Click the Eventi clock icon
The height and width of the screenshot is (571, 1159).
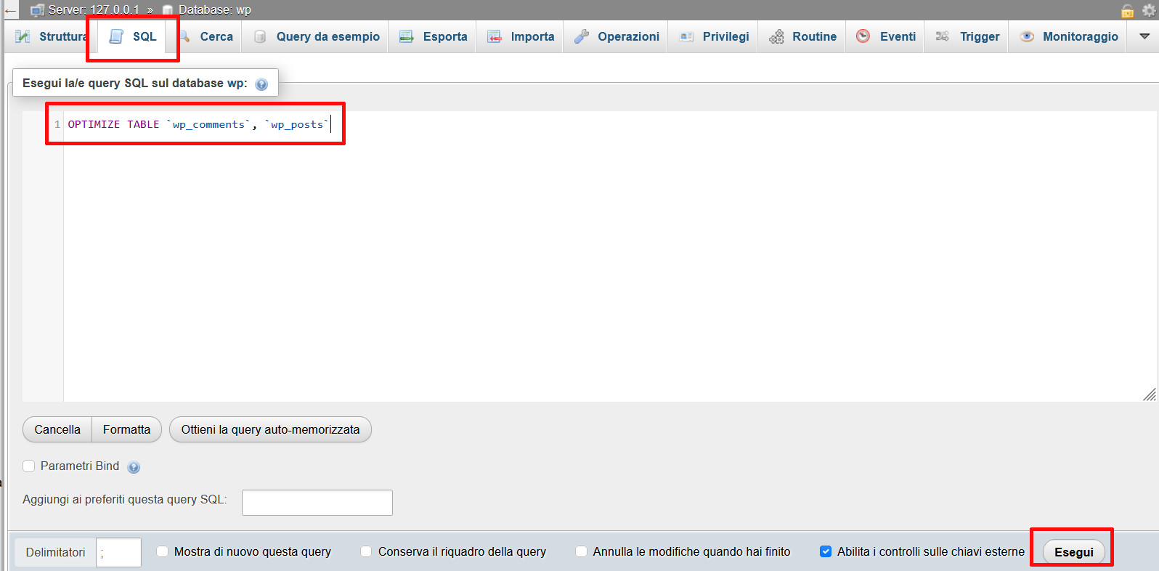[x=863, y=36]
